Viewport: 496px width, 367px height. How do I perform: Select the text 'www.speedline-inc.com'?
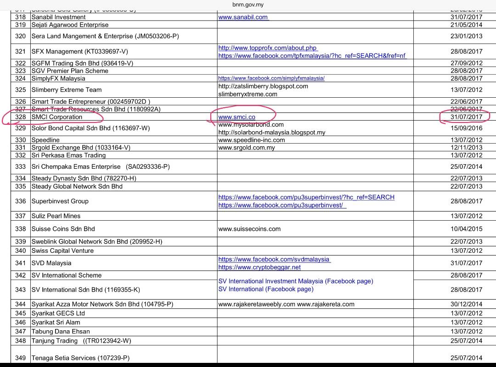(x=252, y=140)
